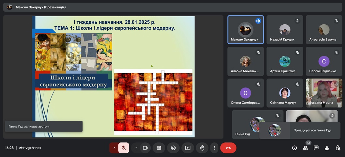Unmute the microphone with the red mic button
This screenshot has width=345, height=157.
124,148
